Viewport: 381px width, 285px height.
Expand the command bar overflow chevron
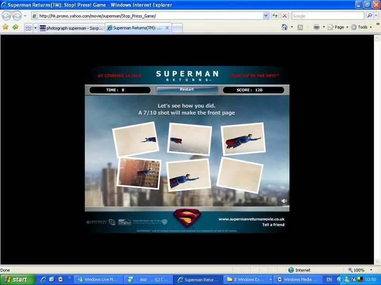(378, 24)
